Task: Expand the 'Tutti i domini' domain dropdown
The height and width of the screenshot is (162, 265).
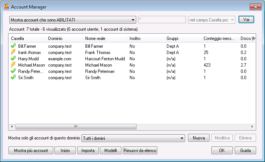Action: pyautogui.click(x=133, y=138)
